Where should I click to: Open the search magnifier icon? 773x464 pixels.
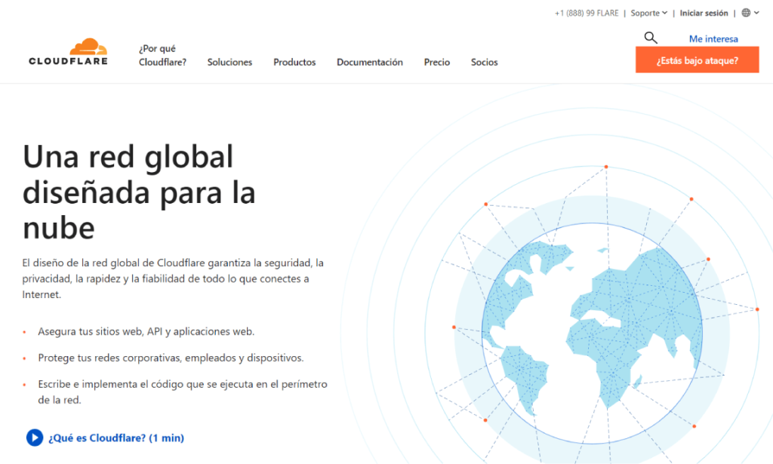pos(651,38)
